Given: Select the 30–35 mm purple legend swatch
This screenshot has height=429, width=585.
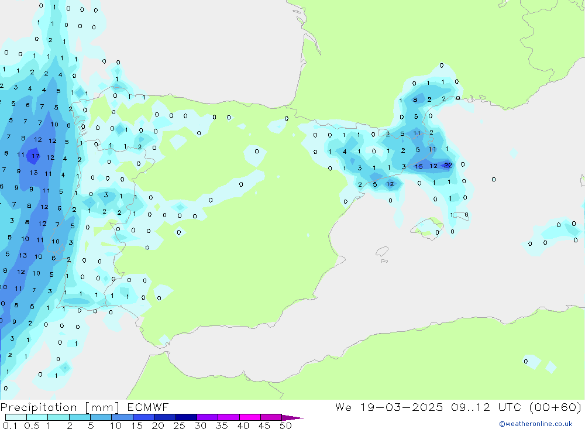Looking at the screenshot, I should 208,417.
